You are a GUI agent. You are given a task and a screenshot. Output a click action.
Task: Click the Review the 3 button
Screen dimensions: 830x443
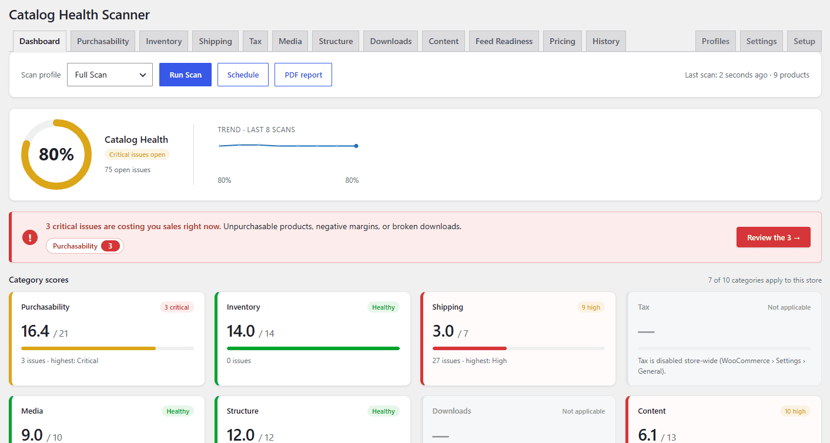point(774,237)
